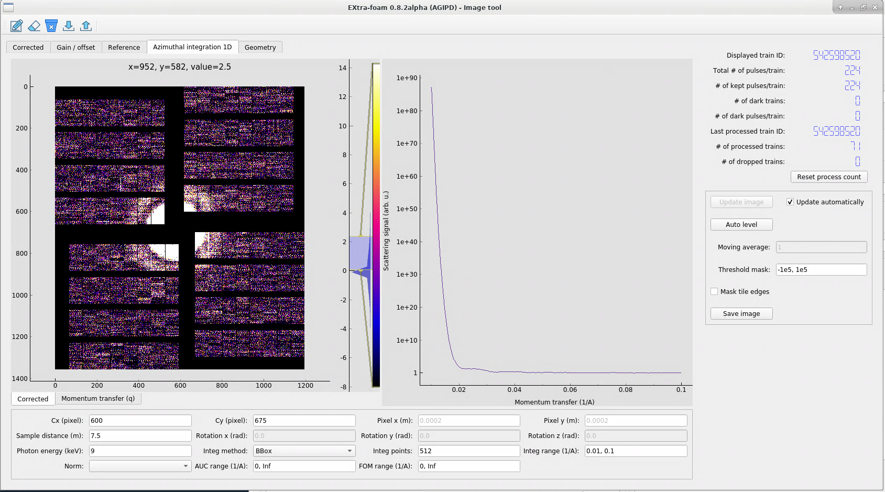Disable Update automatically
885x492 pixels.
(790, 202)
